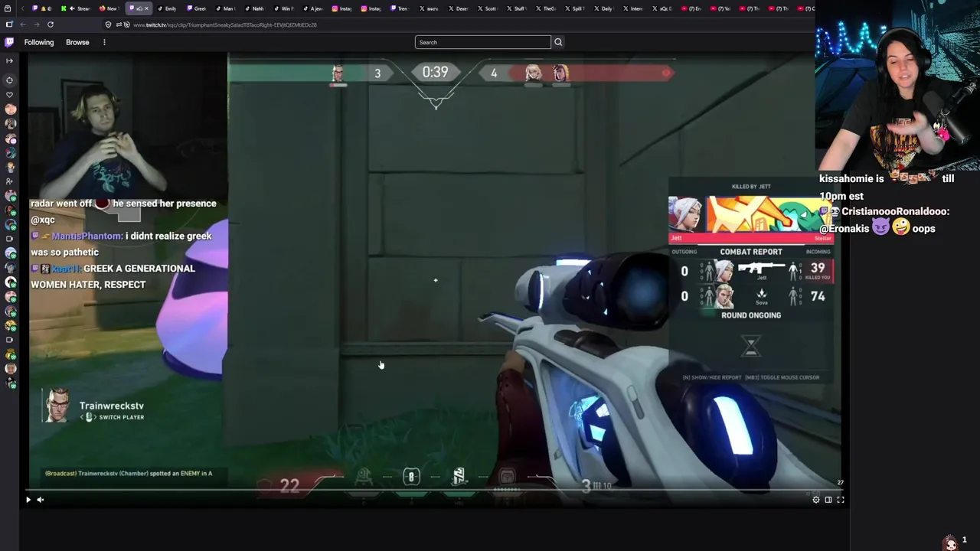Click the clip progress bar
This screenshot has width=980, height=551.
click(435, 490)
